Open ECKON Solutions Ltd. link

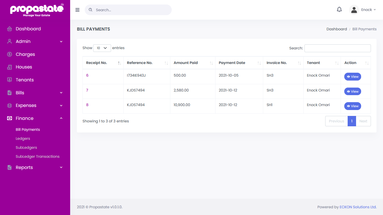pyautogui.click(x=358, y=207)
